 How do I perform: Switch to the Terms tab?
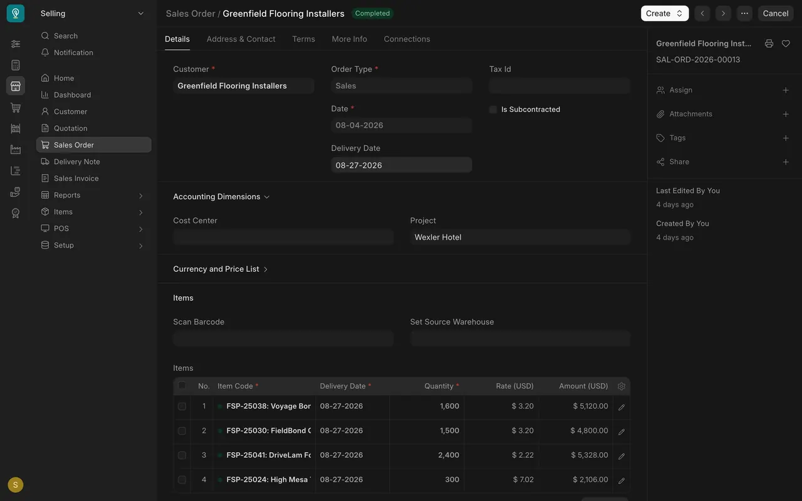pos(303,39)
